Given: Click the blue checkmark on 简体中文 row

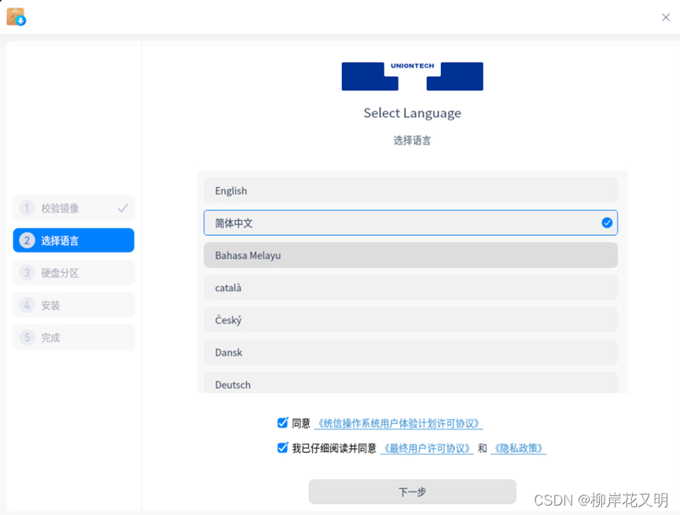Looking at the screenshot, I should (607, 223).
